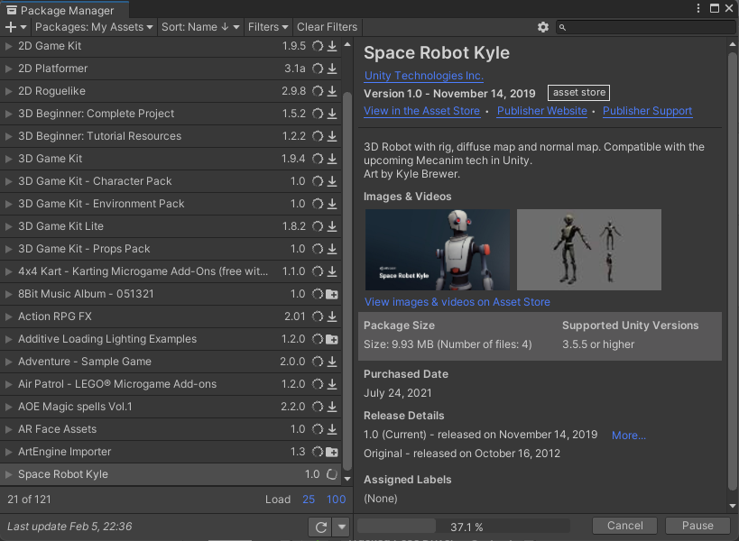Screen dimensions: 739x541
Task: Download 3D Game Kit - Character Pack
Action: coord(332,181)
